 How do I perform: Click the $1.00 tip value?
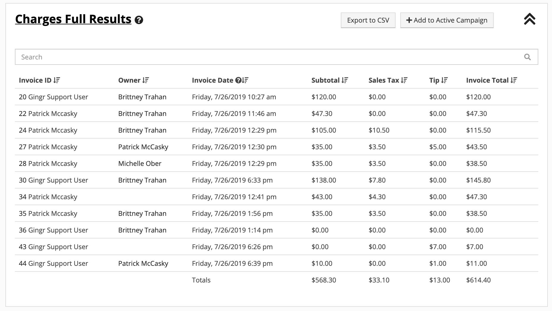[x=438, y=263]
